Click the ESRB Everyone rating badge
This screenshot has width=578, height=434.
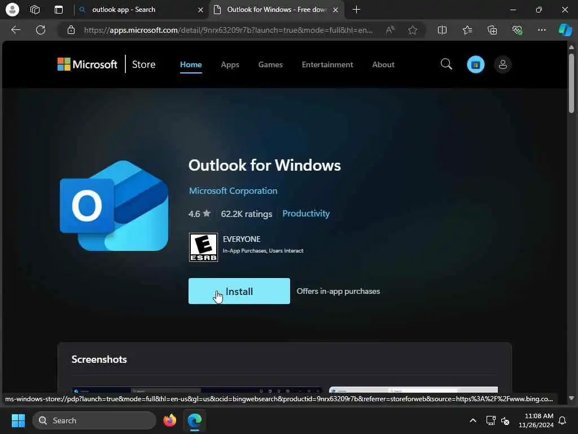point(203,248)
